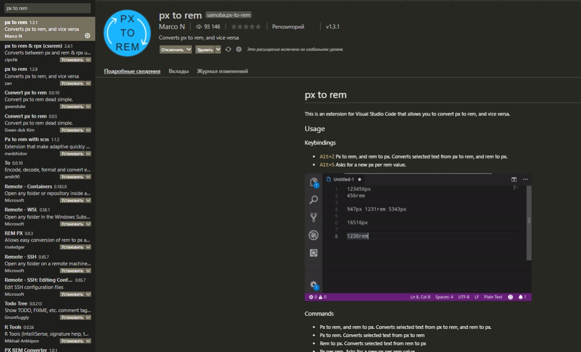The width and height of the screenshot is (581, 352).
Task: Switch to the Вклады tab
Action: [178, 71]
